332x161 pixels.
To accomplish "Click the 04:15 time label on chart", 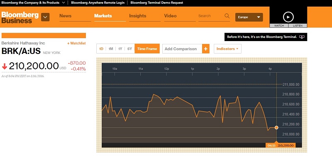I will coord(271,145).
